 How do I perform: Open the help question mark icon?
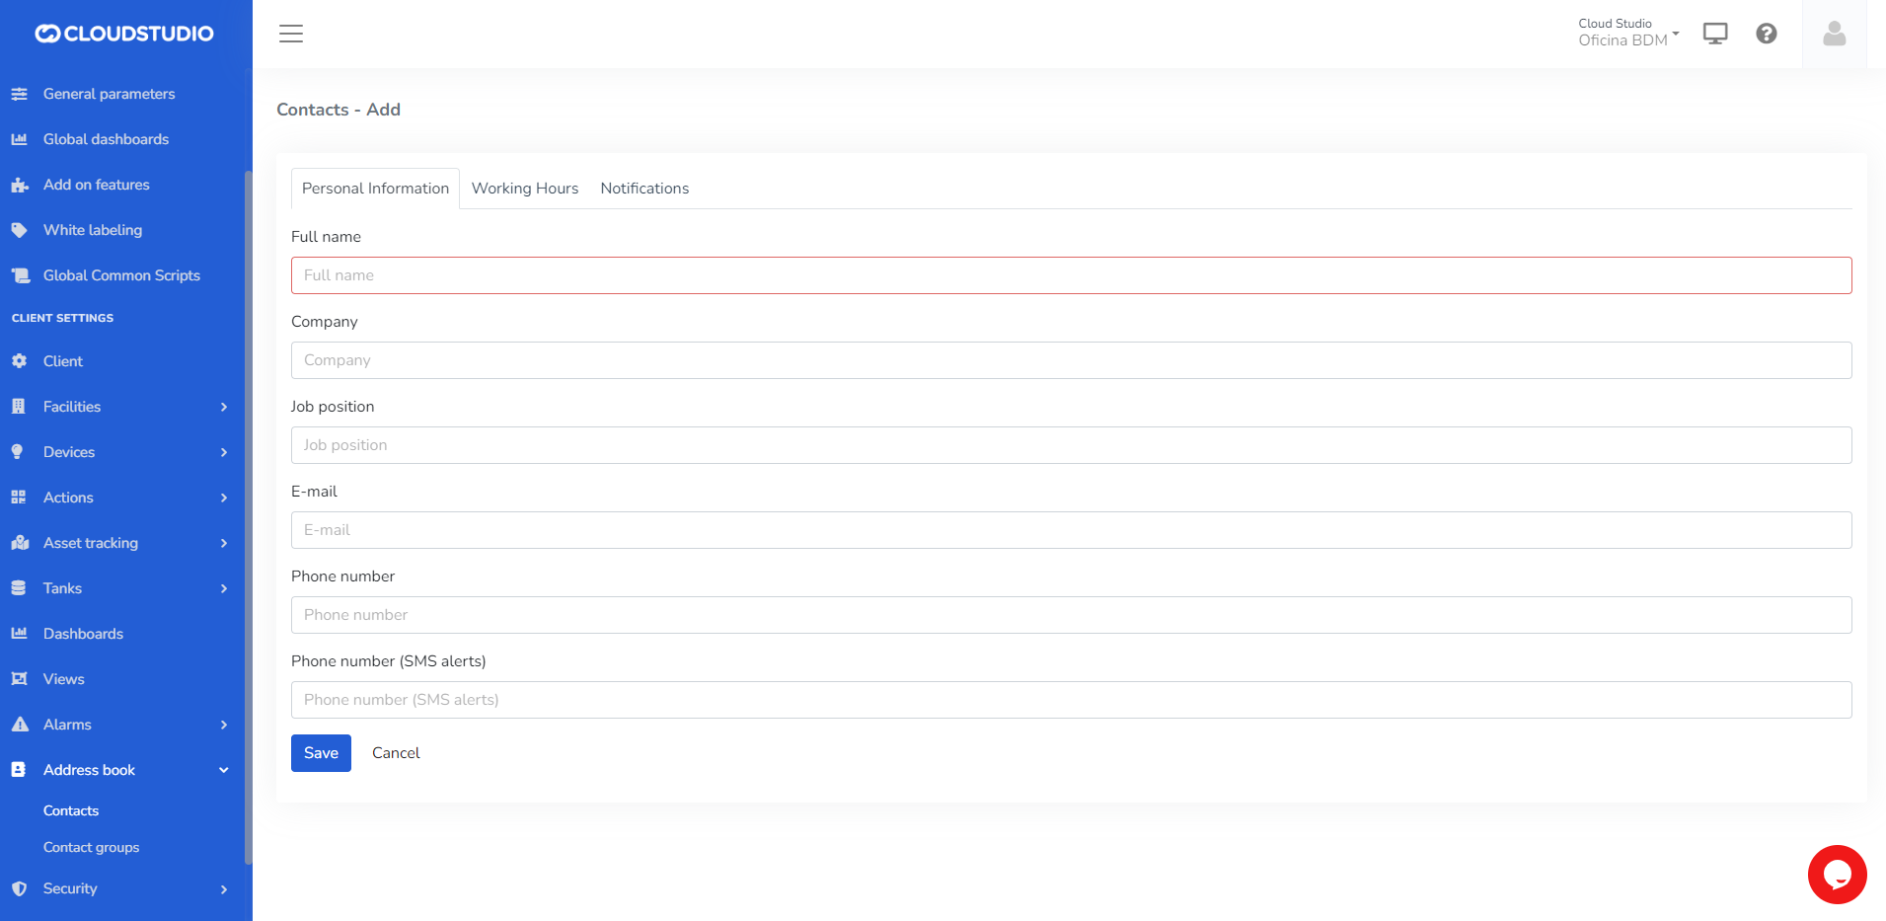(1766, 34)
